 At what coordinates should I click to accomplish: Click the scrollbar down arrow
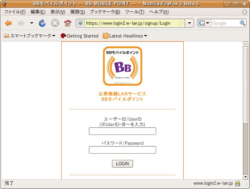point(245,177)
